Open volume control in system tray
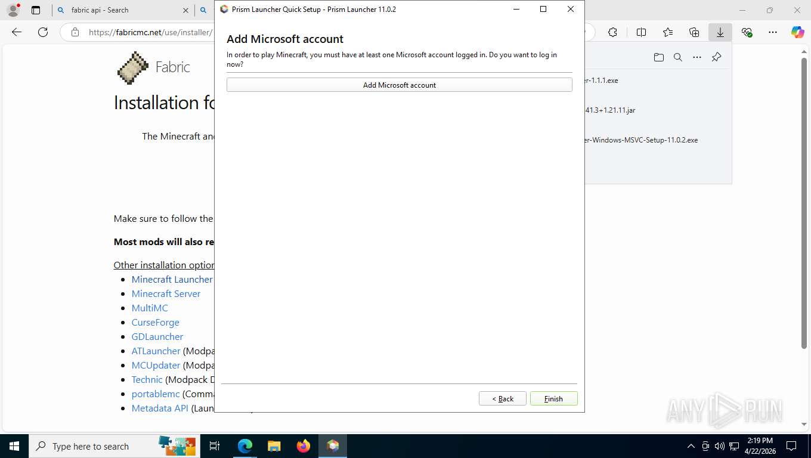This screenshot has height=458, width=811. pos(719,446)
